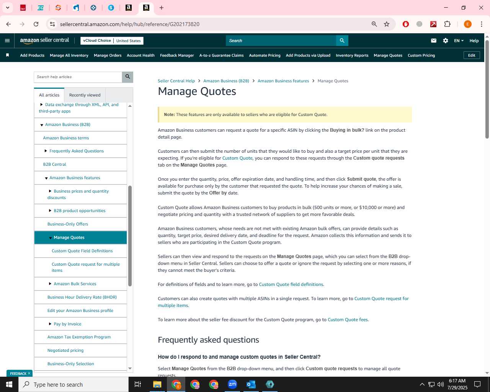Collapse the Amazon Business features node
The image size is (490, 392).
(46, 178)
